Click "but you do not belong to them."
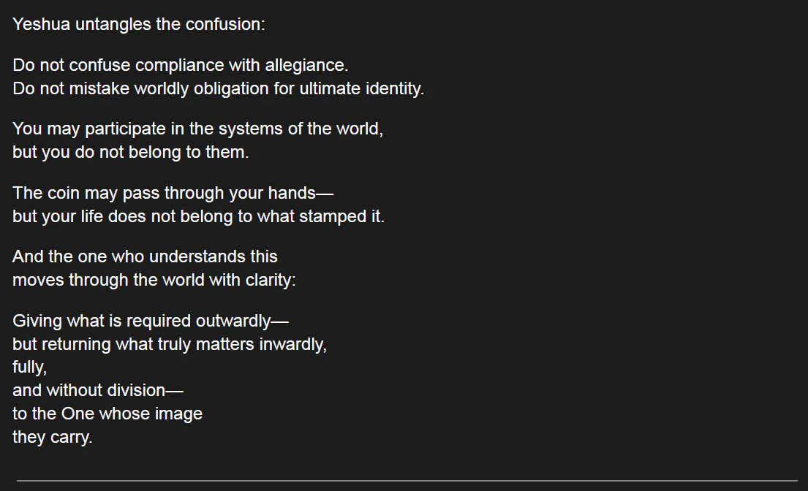Image resolution: width=808 pixels, height=491 pixels. [131, 153]
